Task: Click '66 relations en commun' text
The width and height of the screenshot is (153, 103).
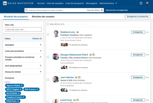Action: [79, 67]
